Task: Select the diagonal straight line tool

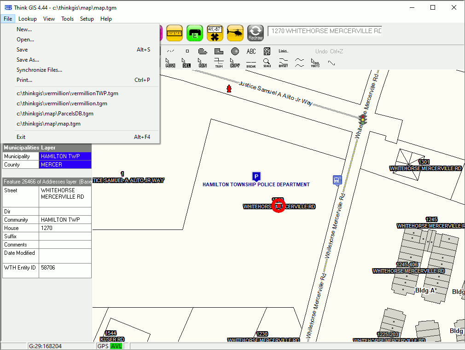Action: (x=331, y=63)
